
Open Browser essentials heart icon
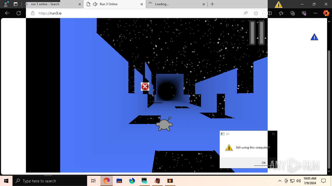(304, 13)
